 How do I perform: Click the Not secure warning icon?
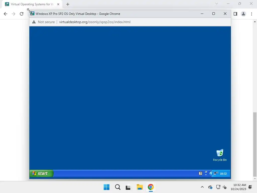click(x=34, y=22)
